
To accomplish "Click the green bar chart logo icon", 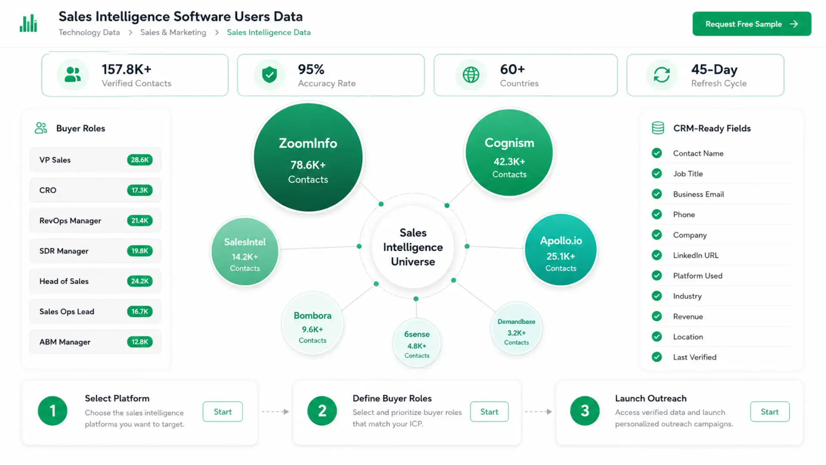I will [28, 23].
